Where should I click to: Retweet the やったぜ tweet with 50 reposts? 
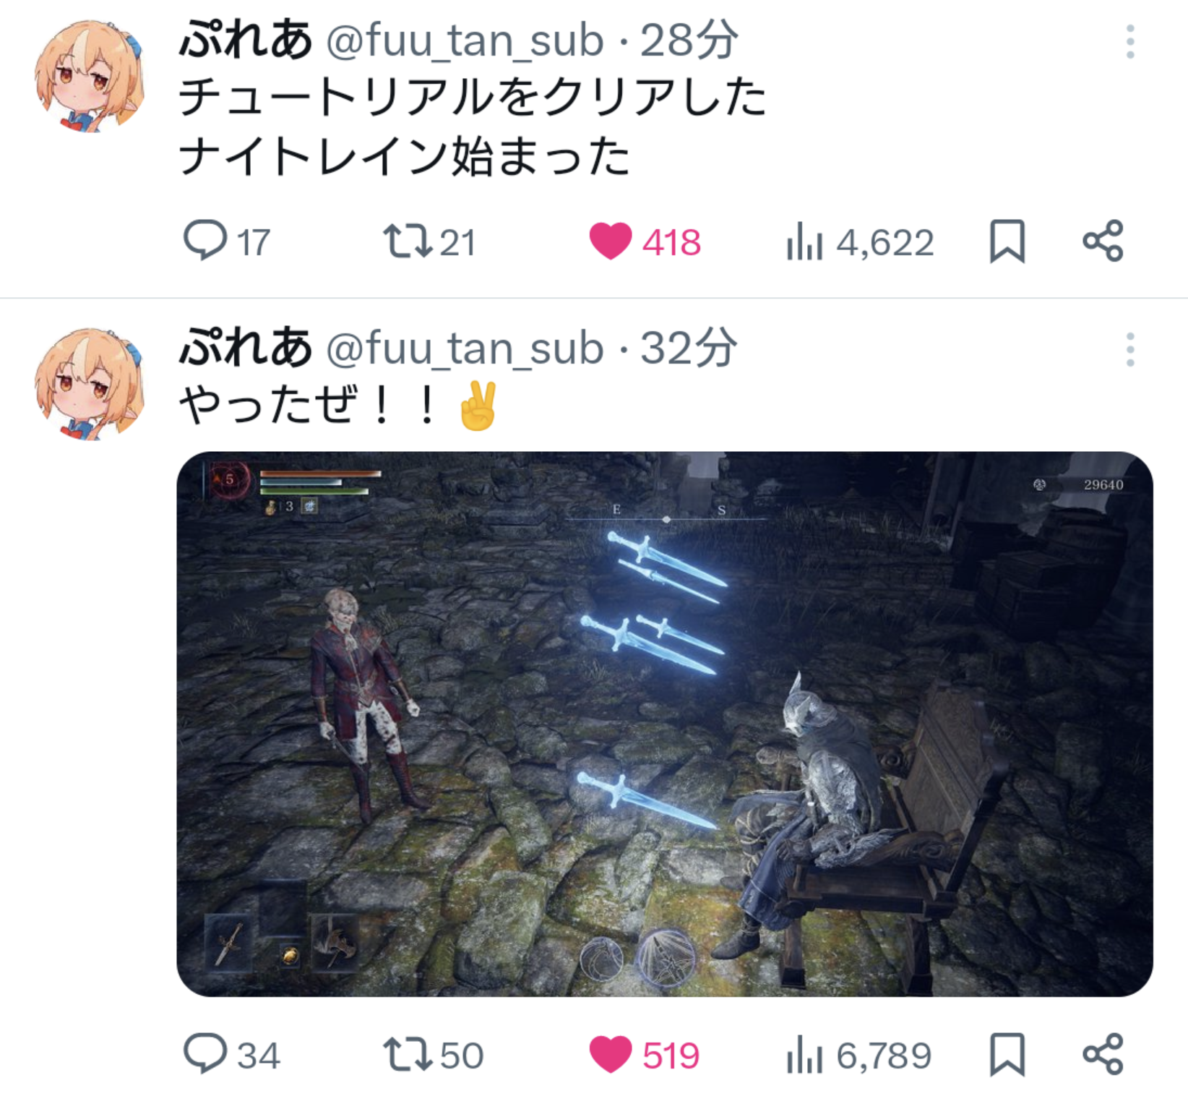433,1055
